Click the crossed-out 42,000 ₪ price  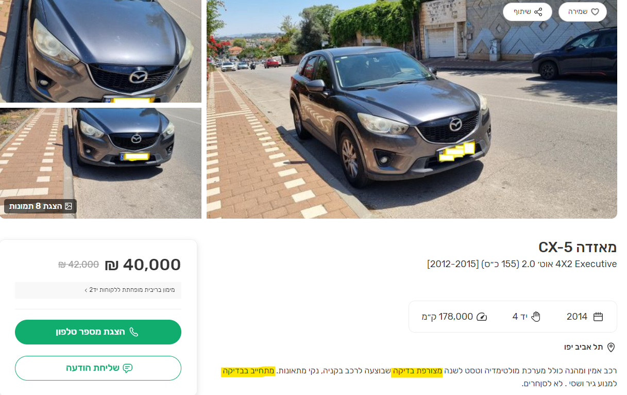(78, 265)
